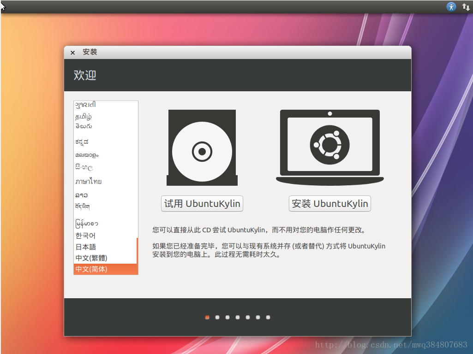The width and height of the screenshot is (473, 354).
Task: Select മലയാളം in the language list
Action: click(x=105, y=155)
